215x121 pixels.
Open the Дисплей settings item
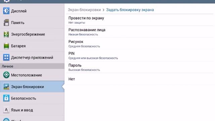point(32,11)
